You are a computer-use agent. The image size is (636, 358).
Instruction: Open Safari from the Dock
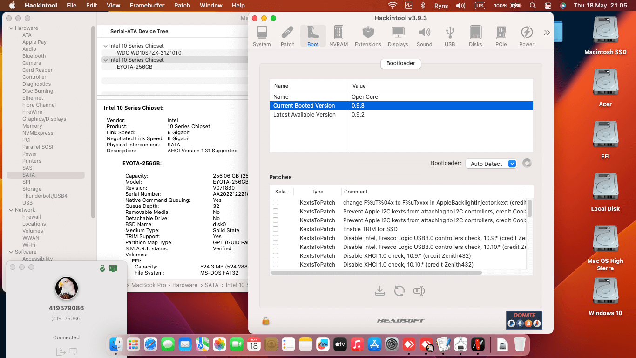(150, 344)
